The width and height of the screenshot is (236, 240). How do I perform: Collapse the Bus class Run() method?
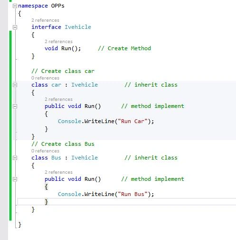click(x=15, y=179)
